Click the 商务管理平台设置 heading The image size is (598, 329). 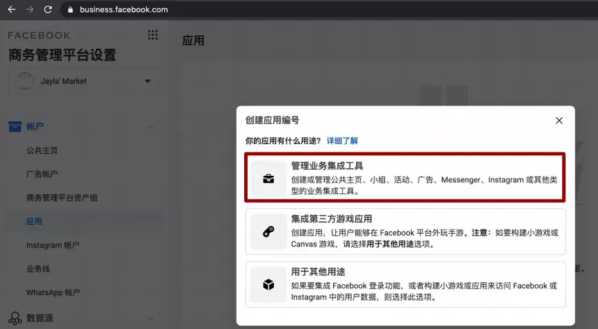pos(62,55)
